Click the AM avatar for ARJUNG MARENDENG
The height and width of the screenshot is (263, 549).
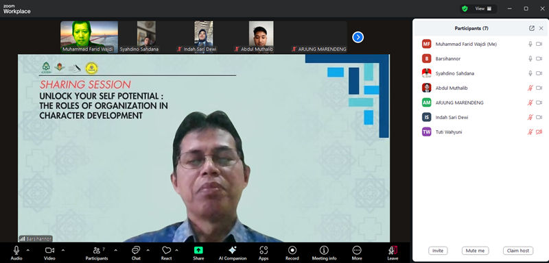[426, 103]
